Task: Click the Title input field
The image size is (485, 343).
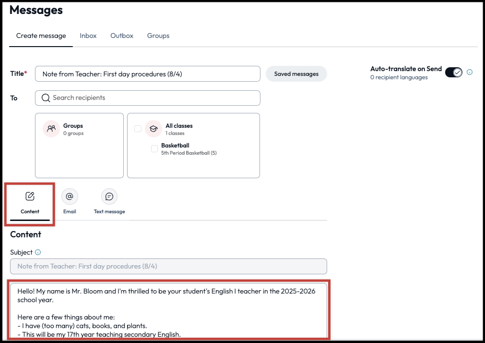Action: [x=148, y=74]
